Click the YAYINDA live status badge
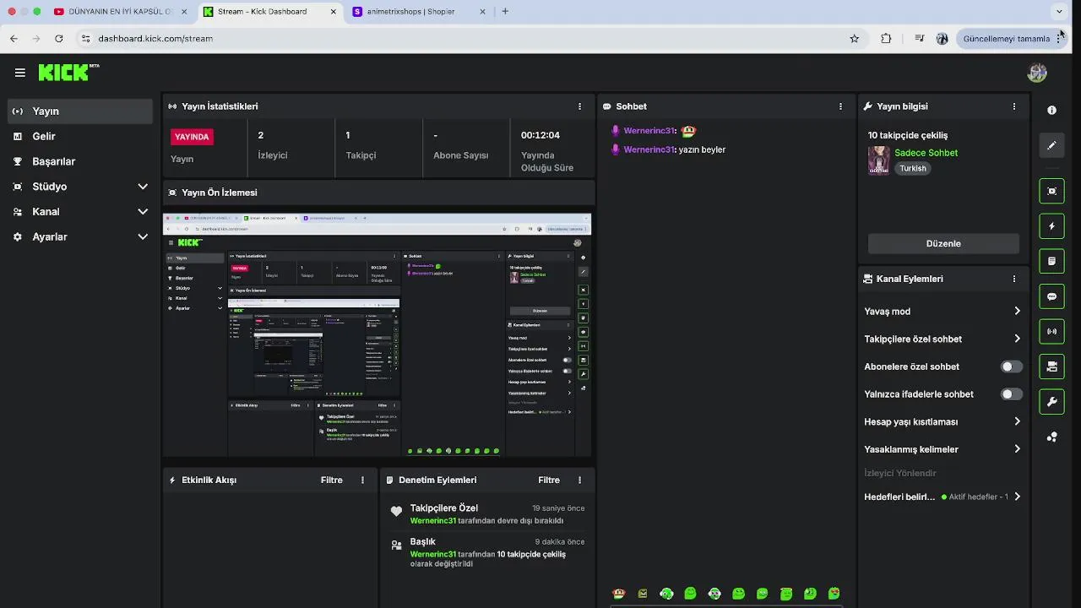The width and height of the screenshot is (1081, 608). [192, 137]
